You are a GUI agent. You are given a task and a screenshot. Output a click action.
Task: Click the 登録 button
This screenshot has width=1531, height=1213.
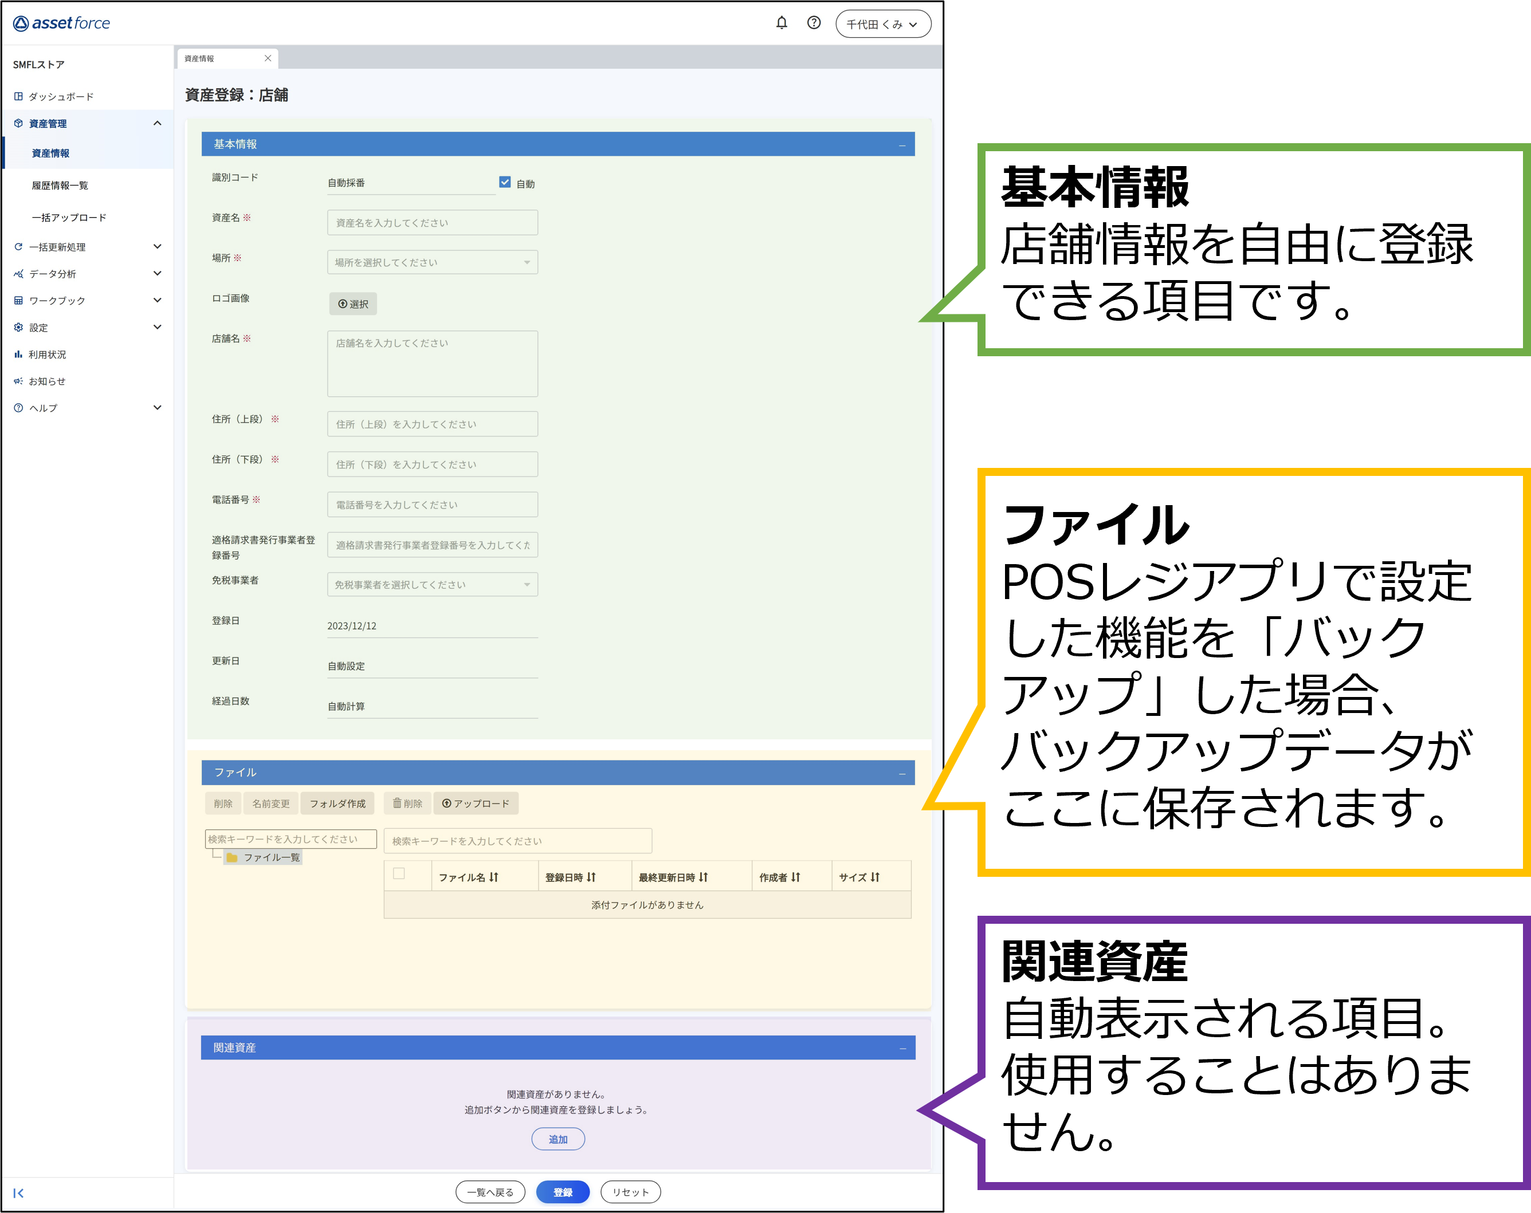pyautogui.click(x=563, y=1192)
